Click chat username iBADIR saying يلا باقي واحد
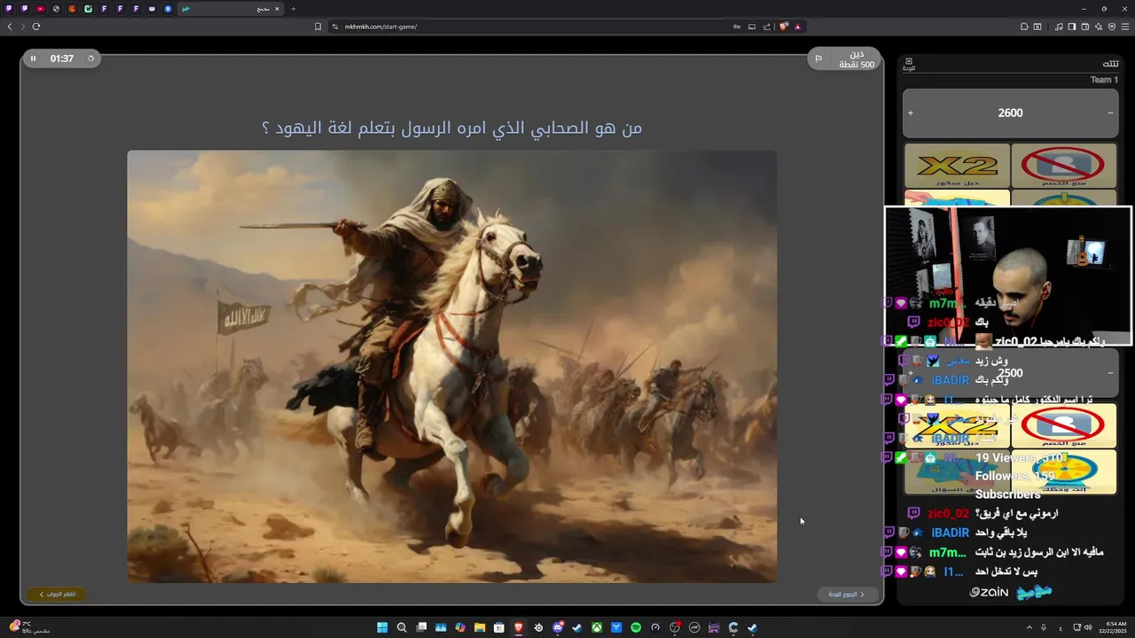The width and height of the screenshot is (1135, 638). [950, 533]
